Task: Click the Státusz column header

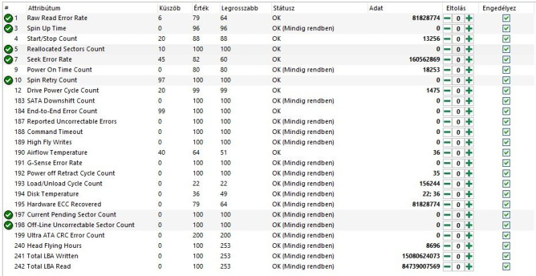Action: point(284,7)
